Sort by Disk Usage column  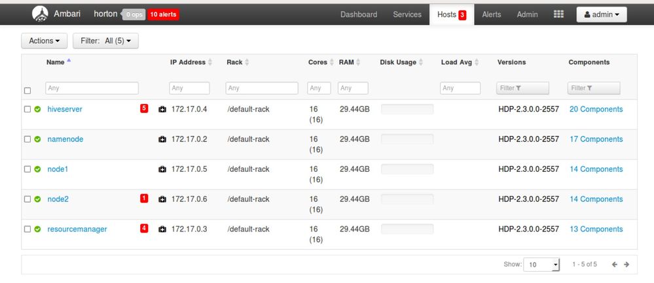401,62
